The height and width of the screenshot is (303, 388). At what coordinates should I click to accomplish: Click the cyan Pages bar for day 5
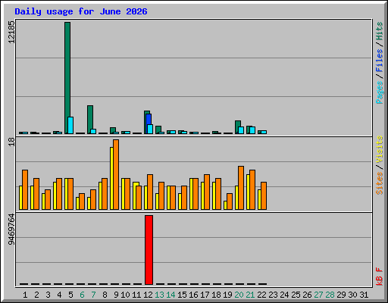point(70,125)
